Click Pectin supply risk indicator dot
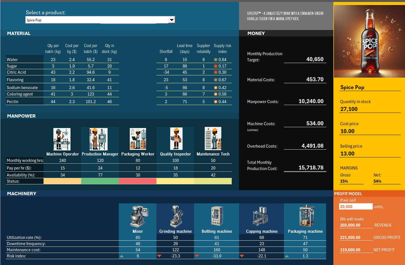This screenshot has width=405, height=265. 215,102
